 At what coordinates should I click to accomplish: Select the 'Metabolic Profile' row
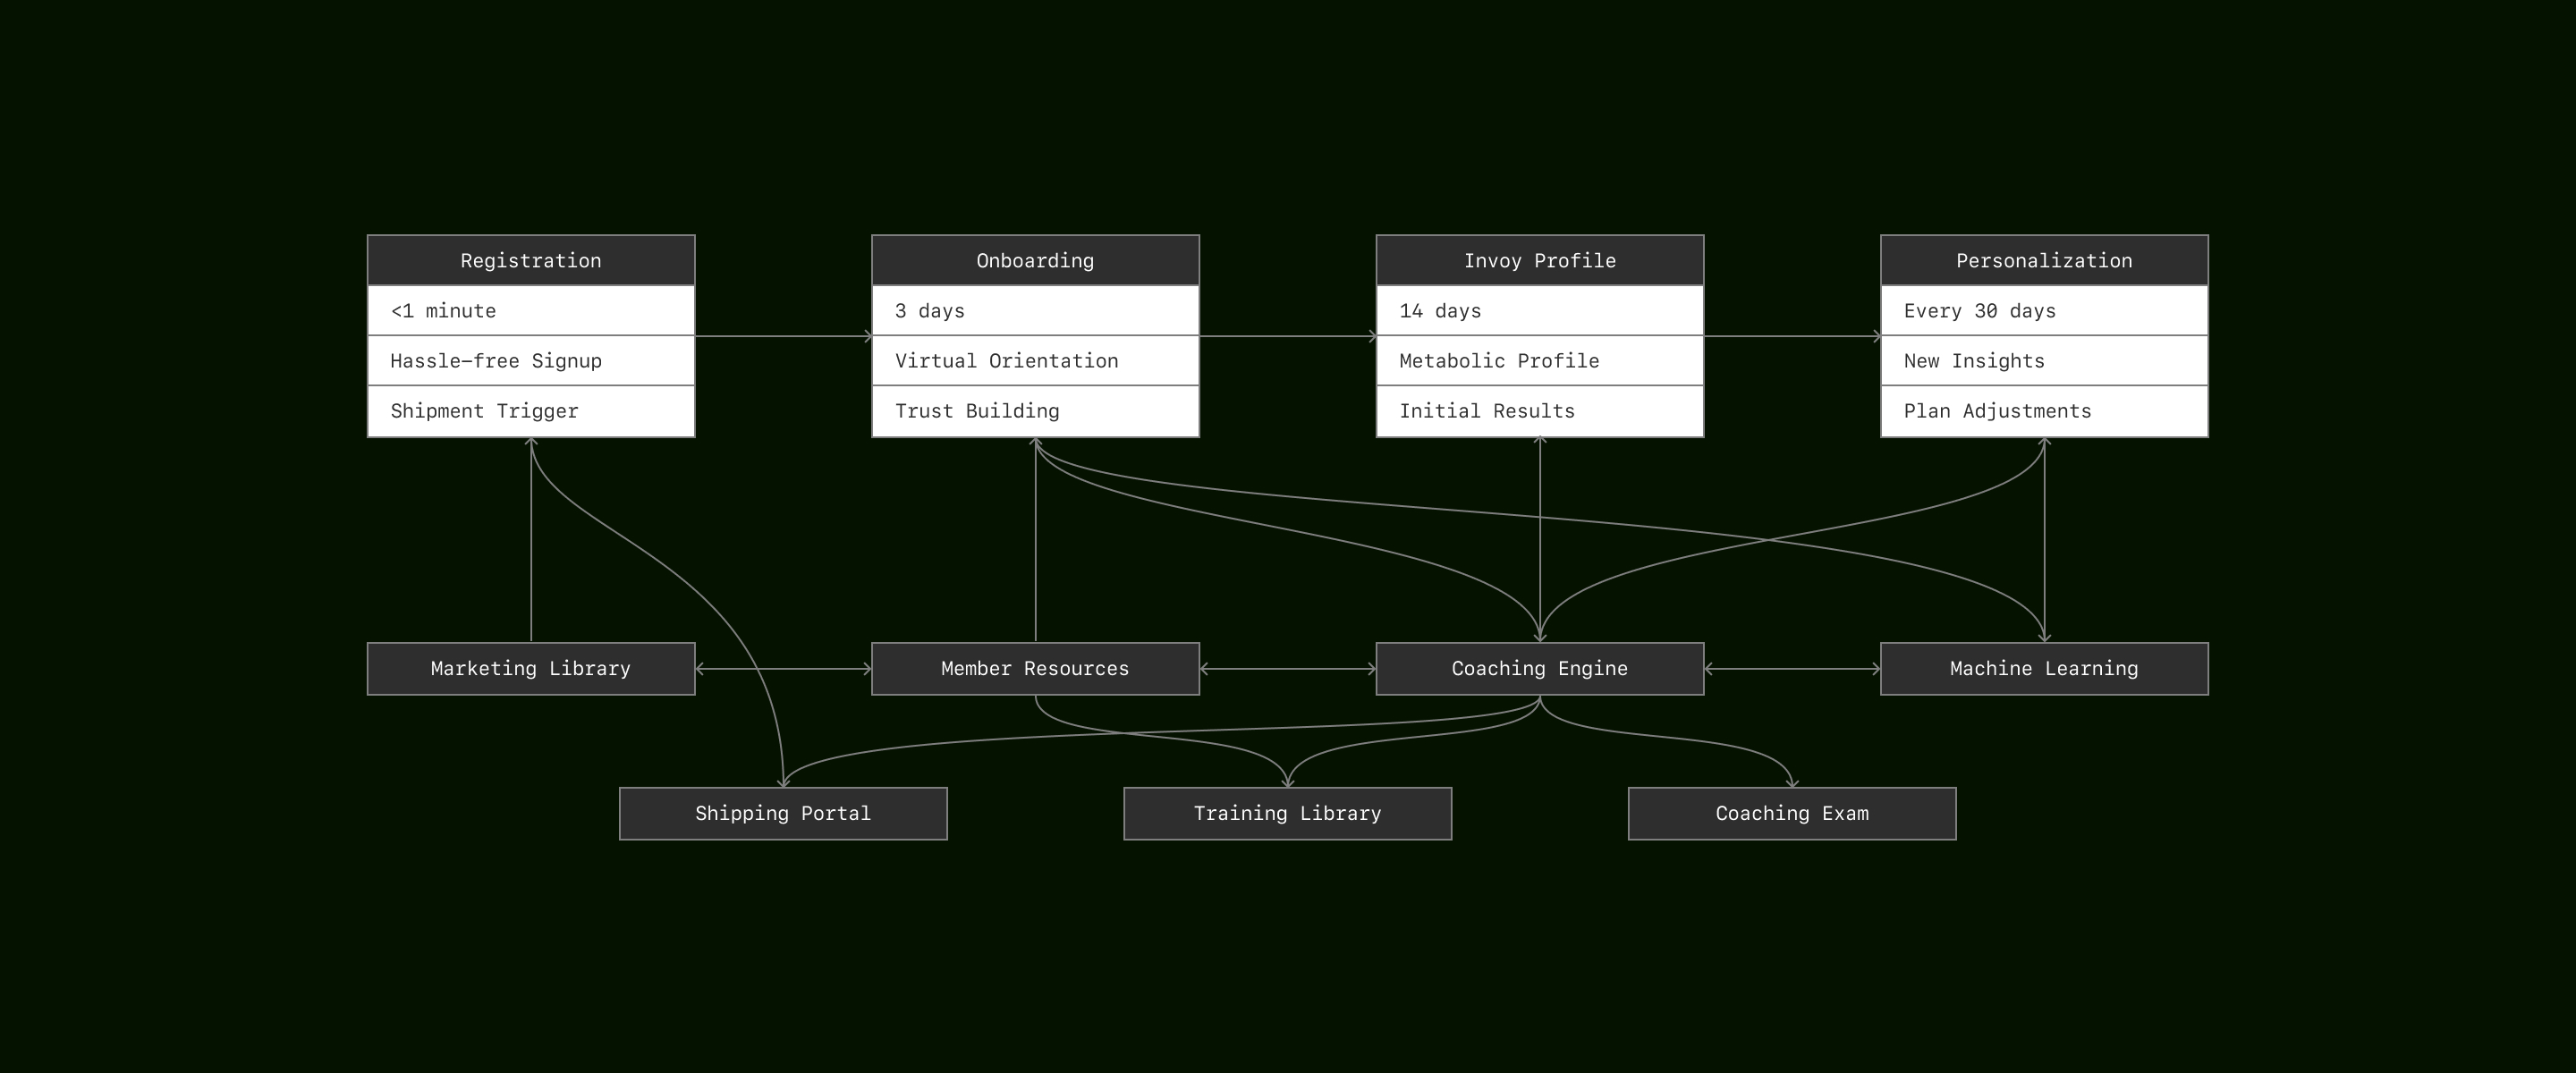(1540, 361)
